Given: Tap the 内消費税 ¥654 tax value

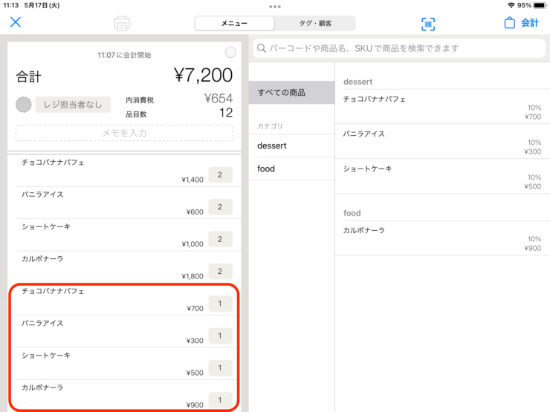Looking at the screenshot, I should coord(219,99).
